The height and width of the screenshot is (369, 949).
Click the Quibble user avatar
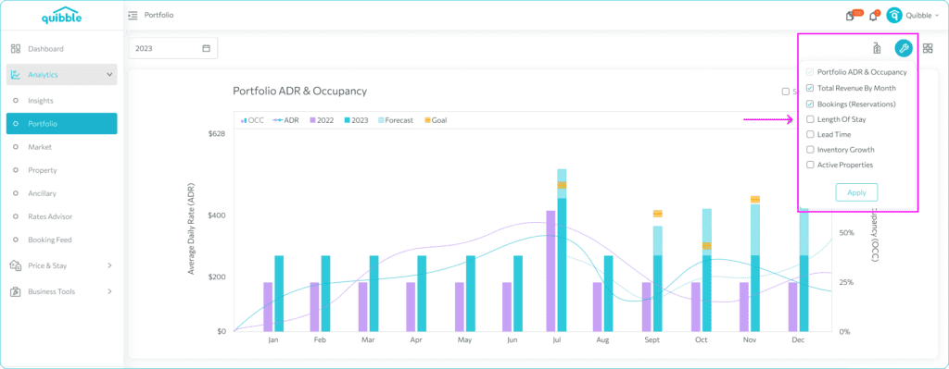[x=894, y=16]
